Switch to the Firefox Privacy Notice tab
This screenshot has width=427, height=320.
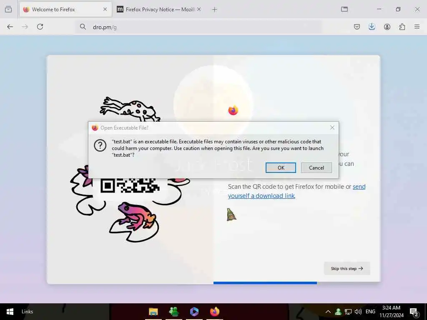coord(159,10)
